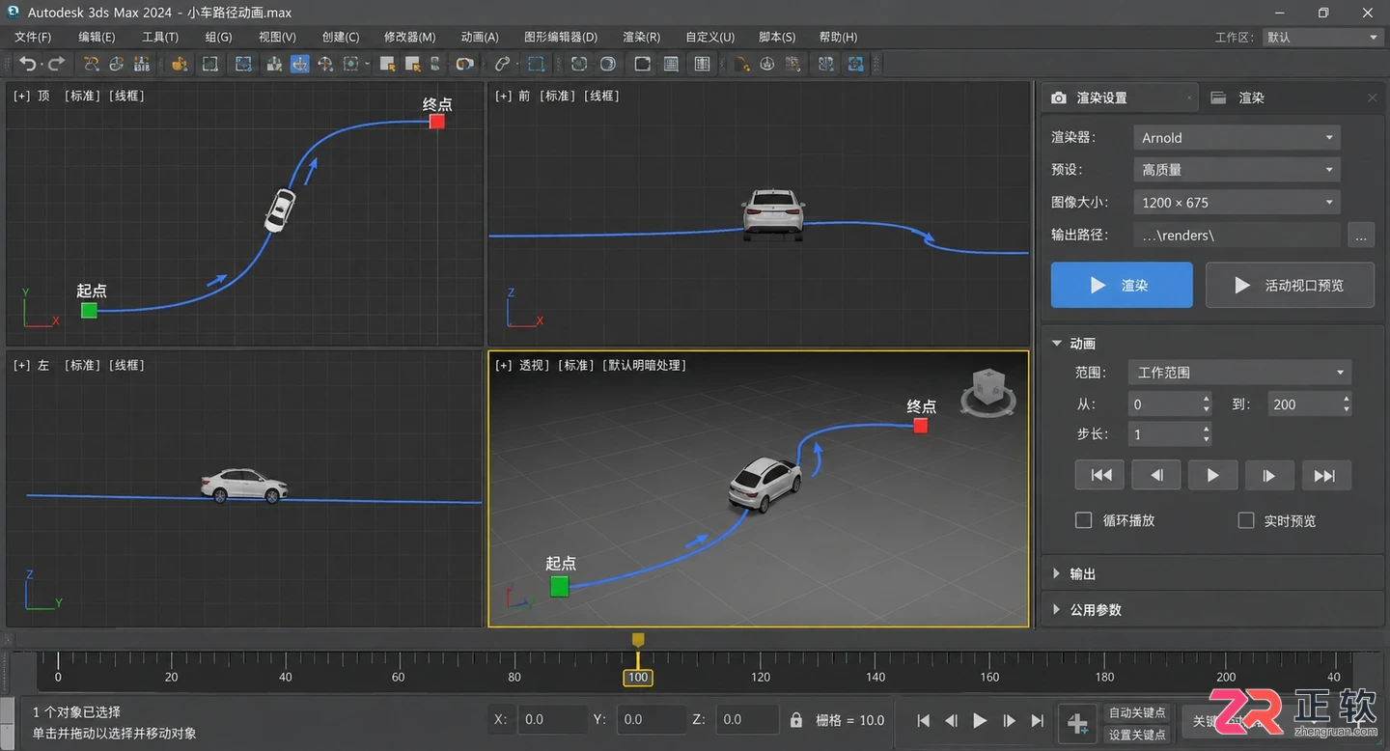
Task: Increase the 步长 value with spinner
Action: [x=1207, y=430]
